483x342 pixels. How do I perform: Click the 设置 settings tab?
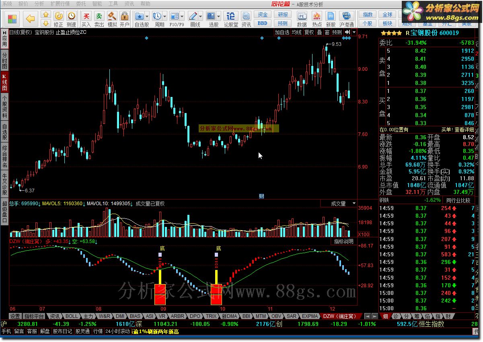(x=15, y=316)
